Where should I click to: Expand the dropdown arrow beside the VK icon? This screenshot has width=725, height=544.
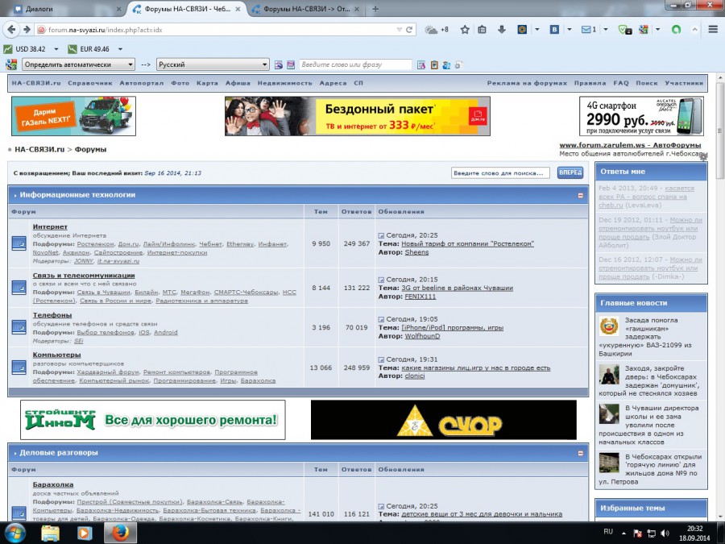(570, 30)
